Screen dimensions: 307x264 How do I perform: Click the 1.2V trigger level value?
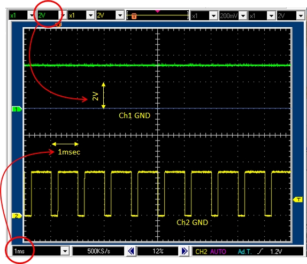pos(276,252)
